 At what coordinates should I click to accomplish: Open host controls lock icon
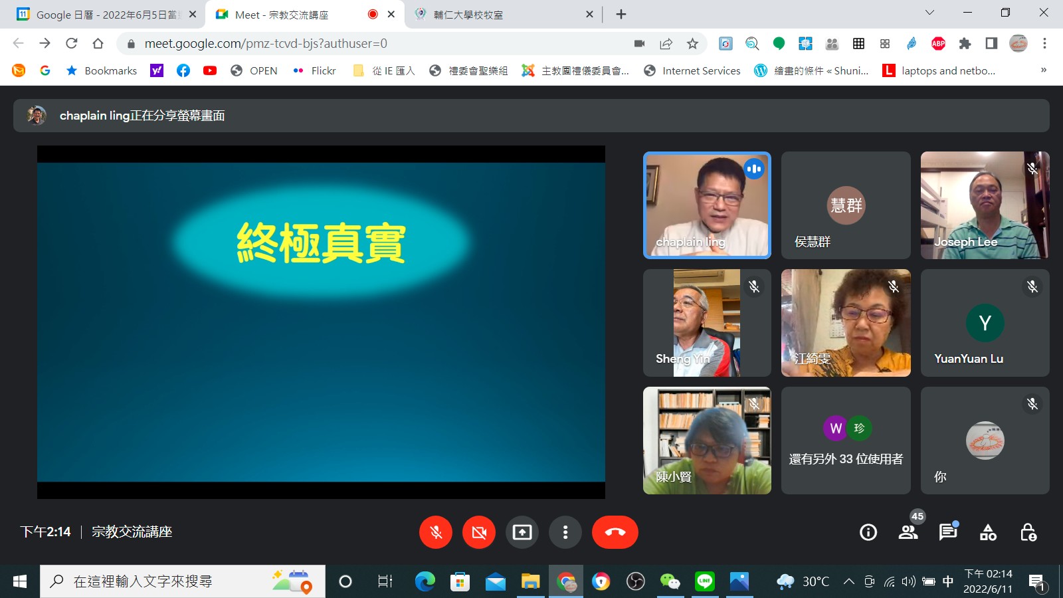(1028, 532)
